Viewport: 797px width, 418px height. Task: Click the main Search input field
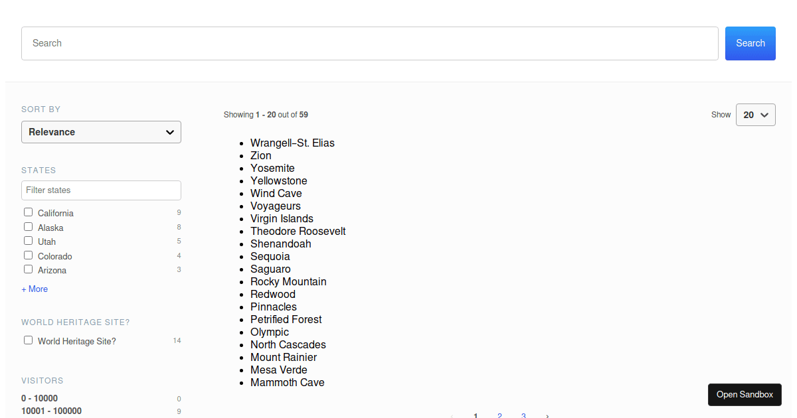[x=369, y=42]
